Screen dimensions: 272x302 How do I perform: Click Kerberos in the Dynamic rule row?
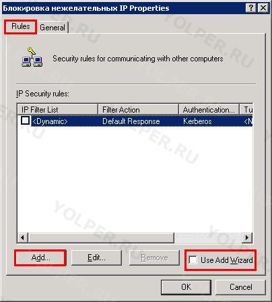pyautogui.click(x=197, y=121)
